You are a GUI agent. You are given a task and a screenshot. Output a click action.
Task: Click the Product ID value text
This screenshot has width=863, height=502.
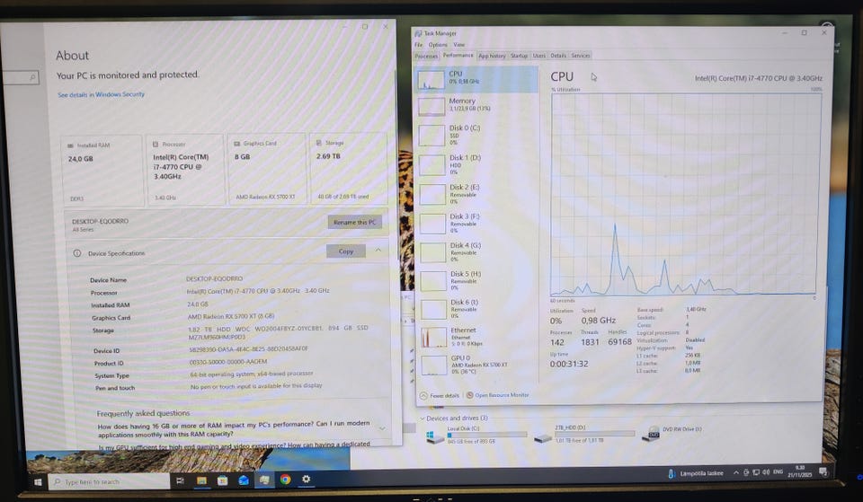[227, 362]
